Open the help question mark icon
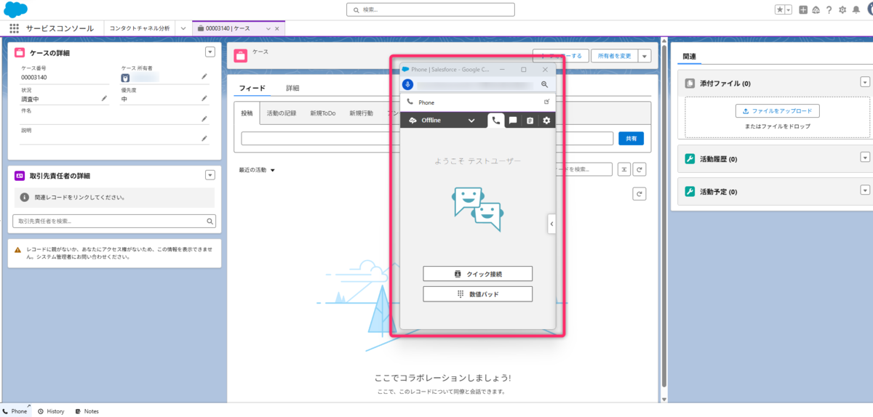The width and height of the screenshot is (873, 417). (829, 10)
